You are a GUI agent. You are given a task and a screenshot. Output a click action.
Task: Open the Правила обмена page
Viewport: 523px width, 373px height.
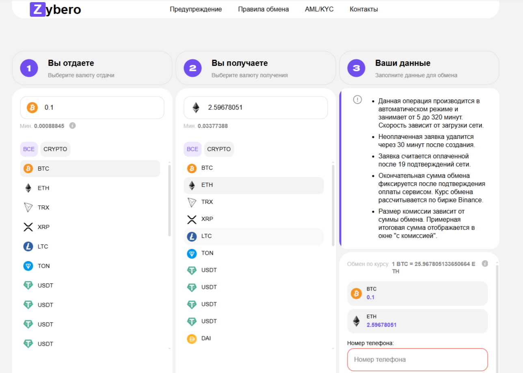point(263,9)
